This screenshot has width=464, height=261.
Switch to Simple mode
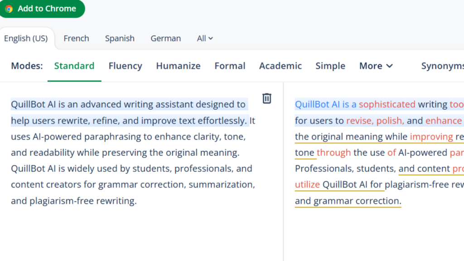tap(330, 66)
